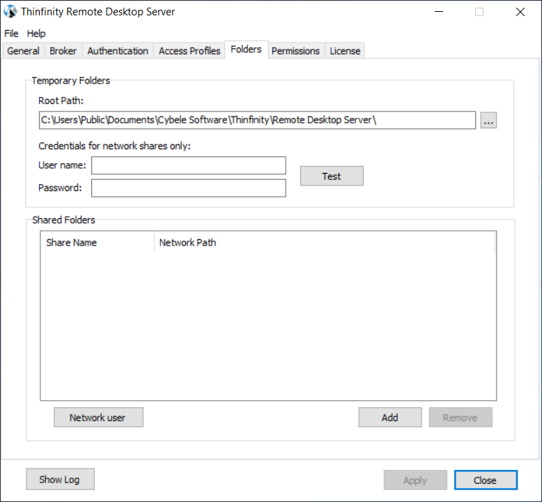This screenshot has width=542, height=502.
Task: Browse for root path with ellipsis button
Action: (x=488, y=120)
